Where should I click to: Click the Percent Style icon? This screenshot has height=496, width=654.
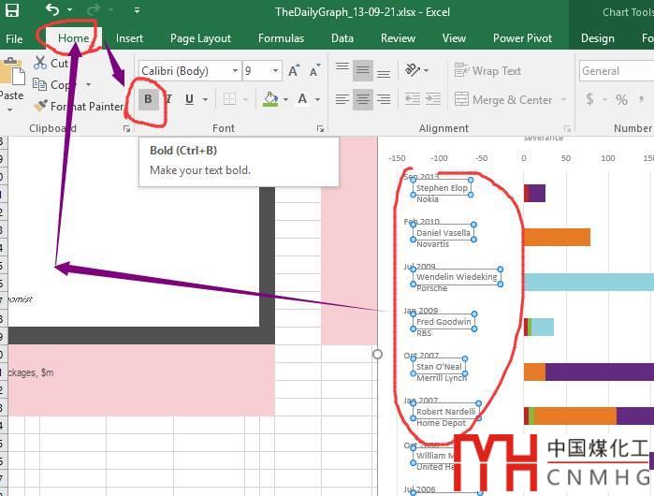point(621,99)
